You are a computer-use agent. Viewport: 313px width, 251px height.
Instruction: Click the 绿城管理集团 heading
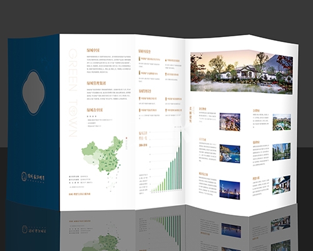tap(96, 83)
